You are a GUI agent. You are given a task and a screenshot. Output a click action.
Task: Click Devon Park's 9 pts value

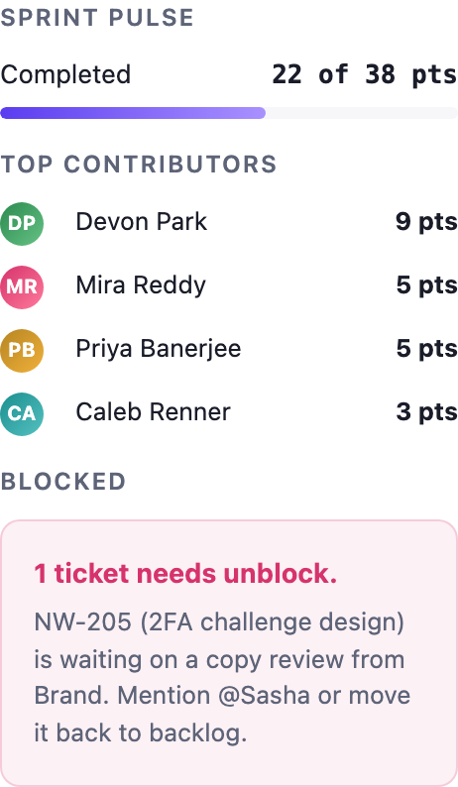tap(426, 222)
